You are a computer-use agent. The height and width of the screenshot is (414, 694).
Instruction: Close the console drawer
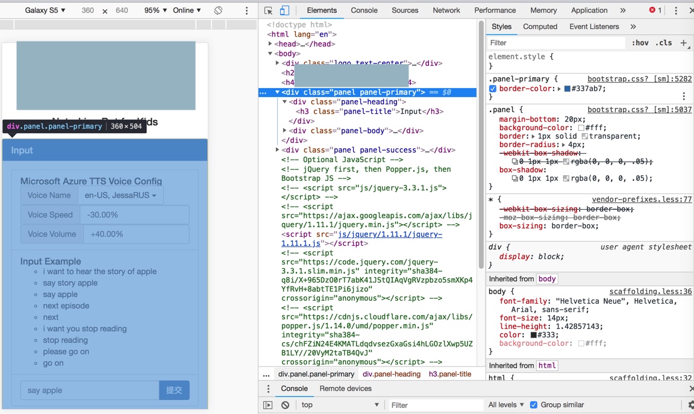(692, 388)
